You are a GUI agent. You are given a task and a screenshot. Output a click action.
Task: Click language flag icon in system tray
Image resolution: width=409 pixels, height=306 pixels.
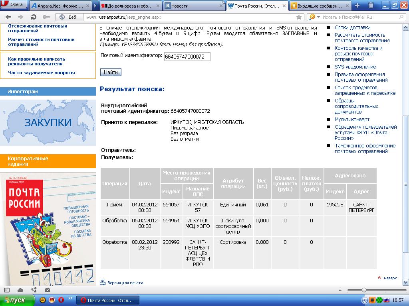386,300
